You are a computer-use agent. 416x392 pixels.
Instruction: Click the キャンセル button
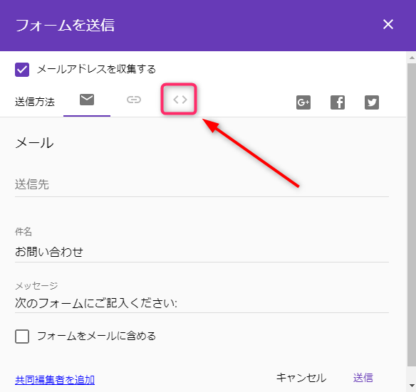pyautogui.click(x=301, y=378)
